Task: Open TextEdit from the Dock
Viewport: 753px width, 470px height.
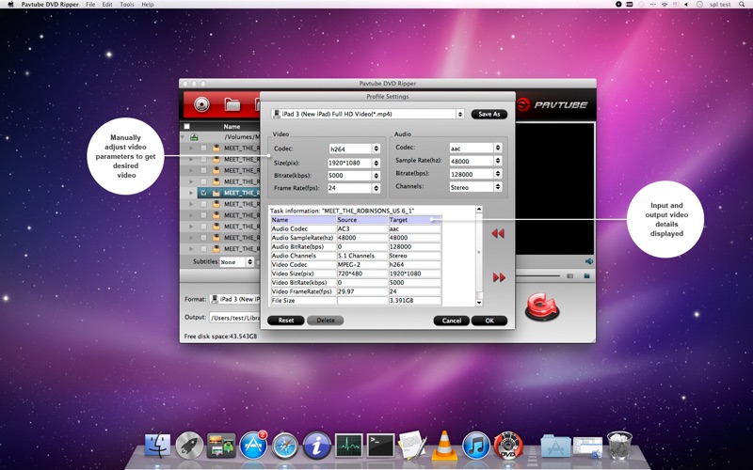Action: tap(412, 445)
